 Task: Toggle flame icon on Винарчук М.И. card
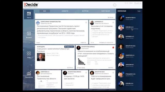pos(113,73)
